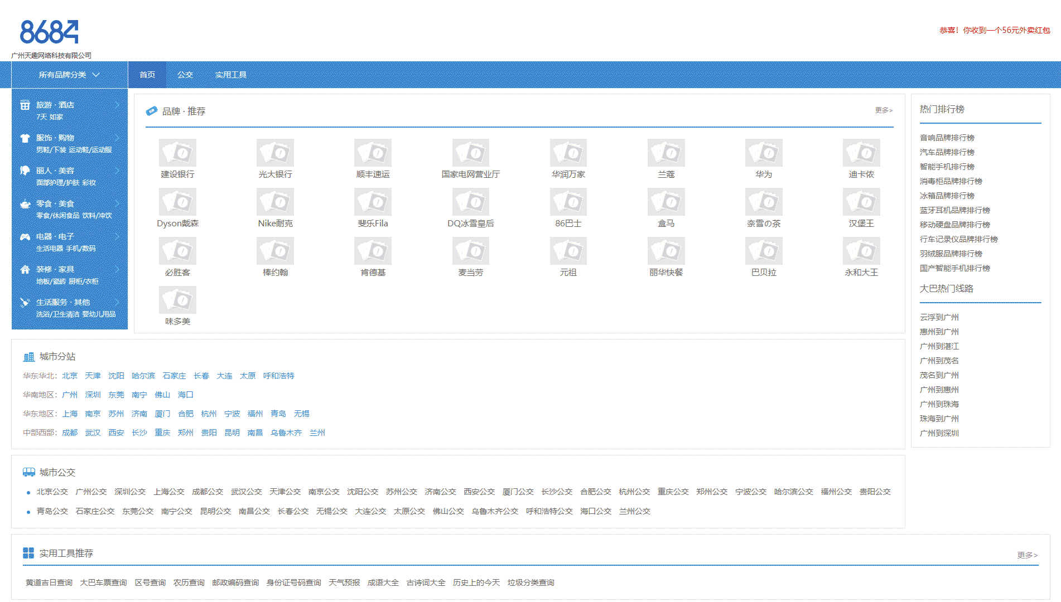Open 音响品牌排行榜 ranking link
Image resolution: width=1061 pixels, height=602 pixels.
(x=947, y=138)
